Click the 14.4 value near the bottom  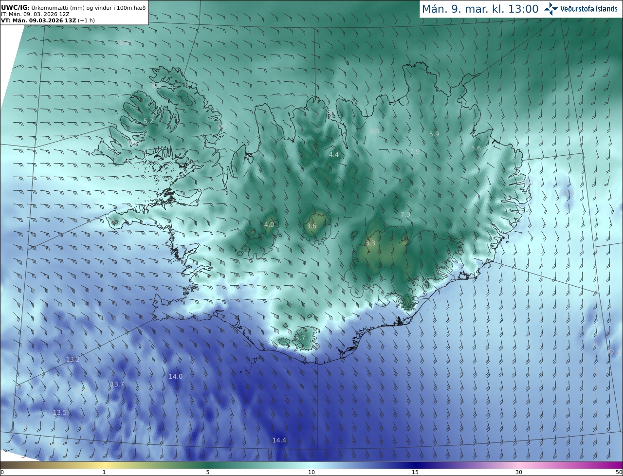(279, 440)
